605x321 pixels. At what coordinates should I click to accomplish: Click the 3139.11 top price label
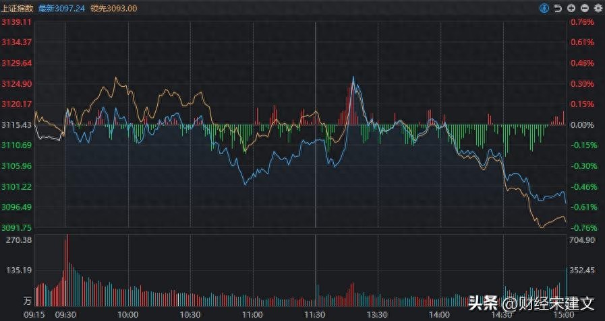click(17, 22)
